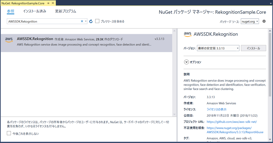Close the NuGet: RekognitionSample.Core tab
Image resolution: width=273 pixels, height=143 pixels.
[53, 3]
